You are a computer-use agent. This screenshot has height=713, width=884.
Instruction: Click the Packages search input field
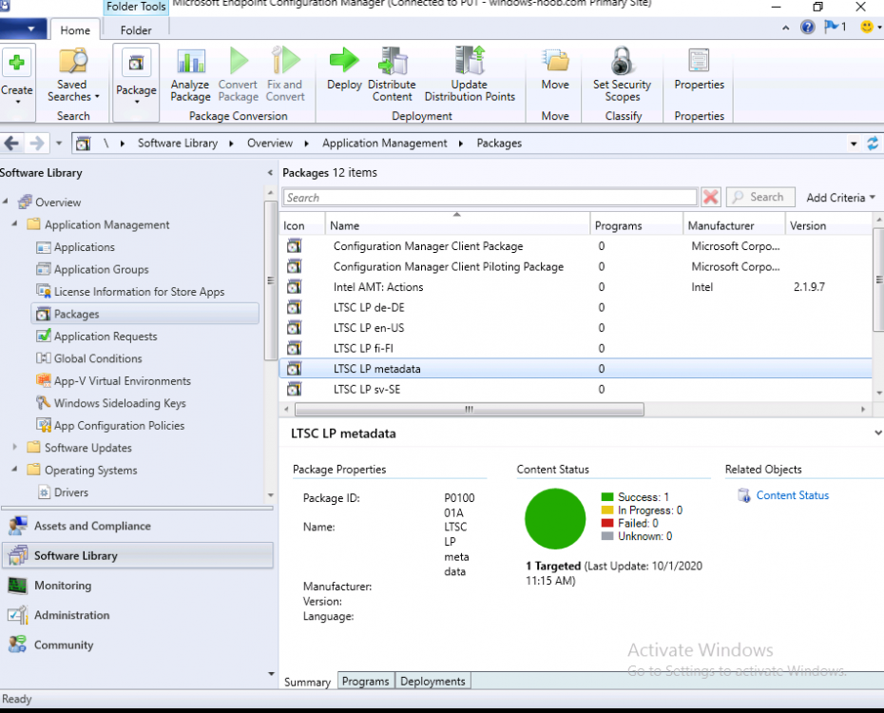pos(490,198)
